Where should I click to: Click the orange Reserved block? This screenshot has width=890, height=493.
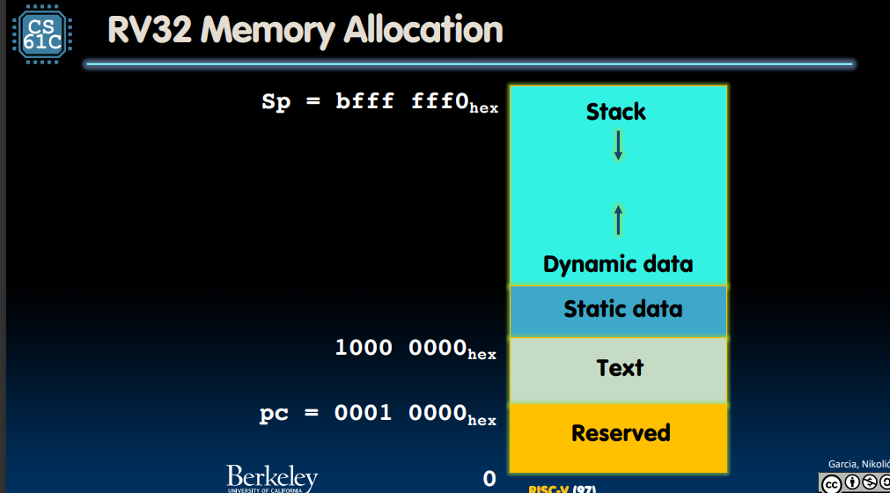pyautogui.click(x=618, y=438)
